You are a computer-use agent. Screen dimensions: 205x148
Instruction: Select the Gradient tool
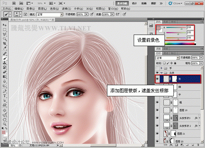[5, 77]
